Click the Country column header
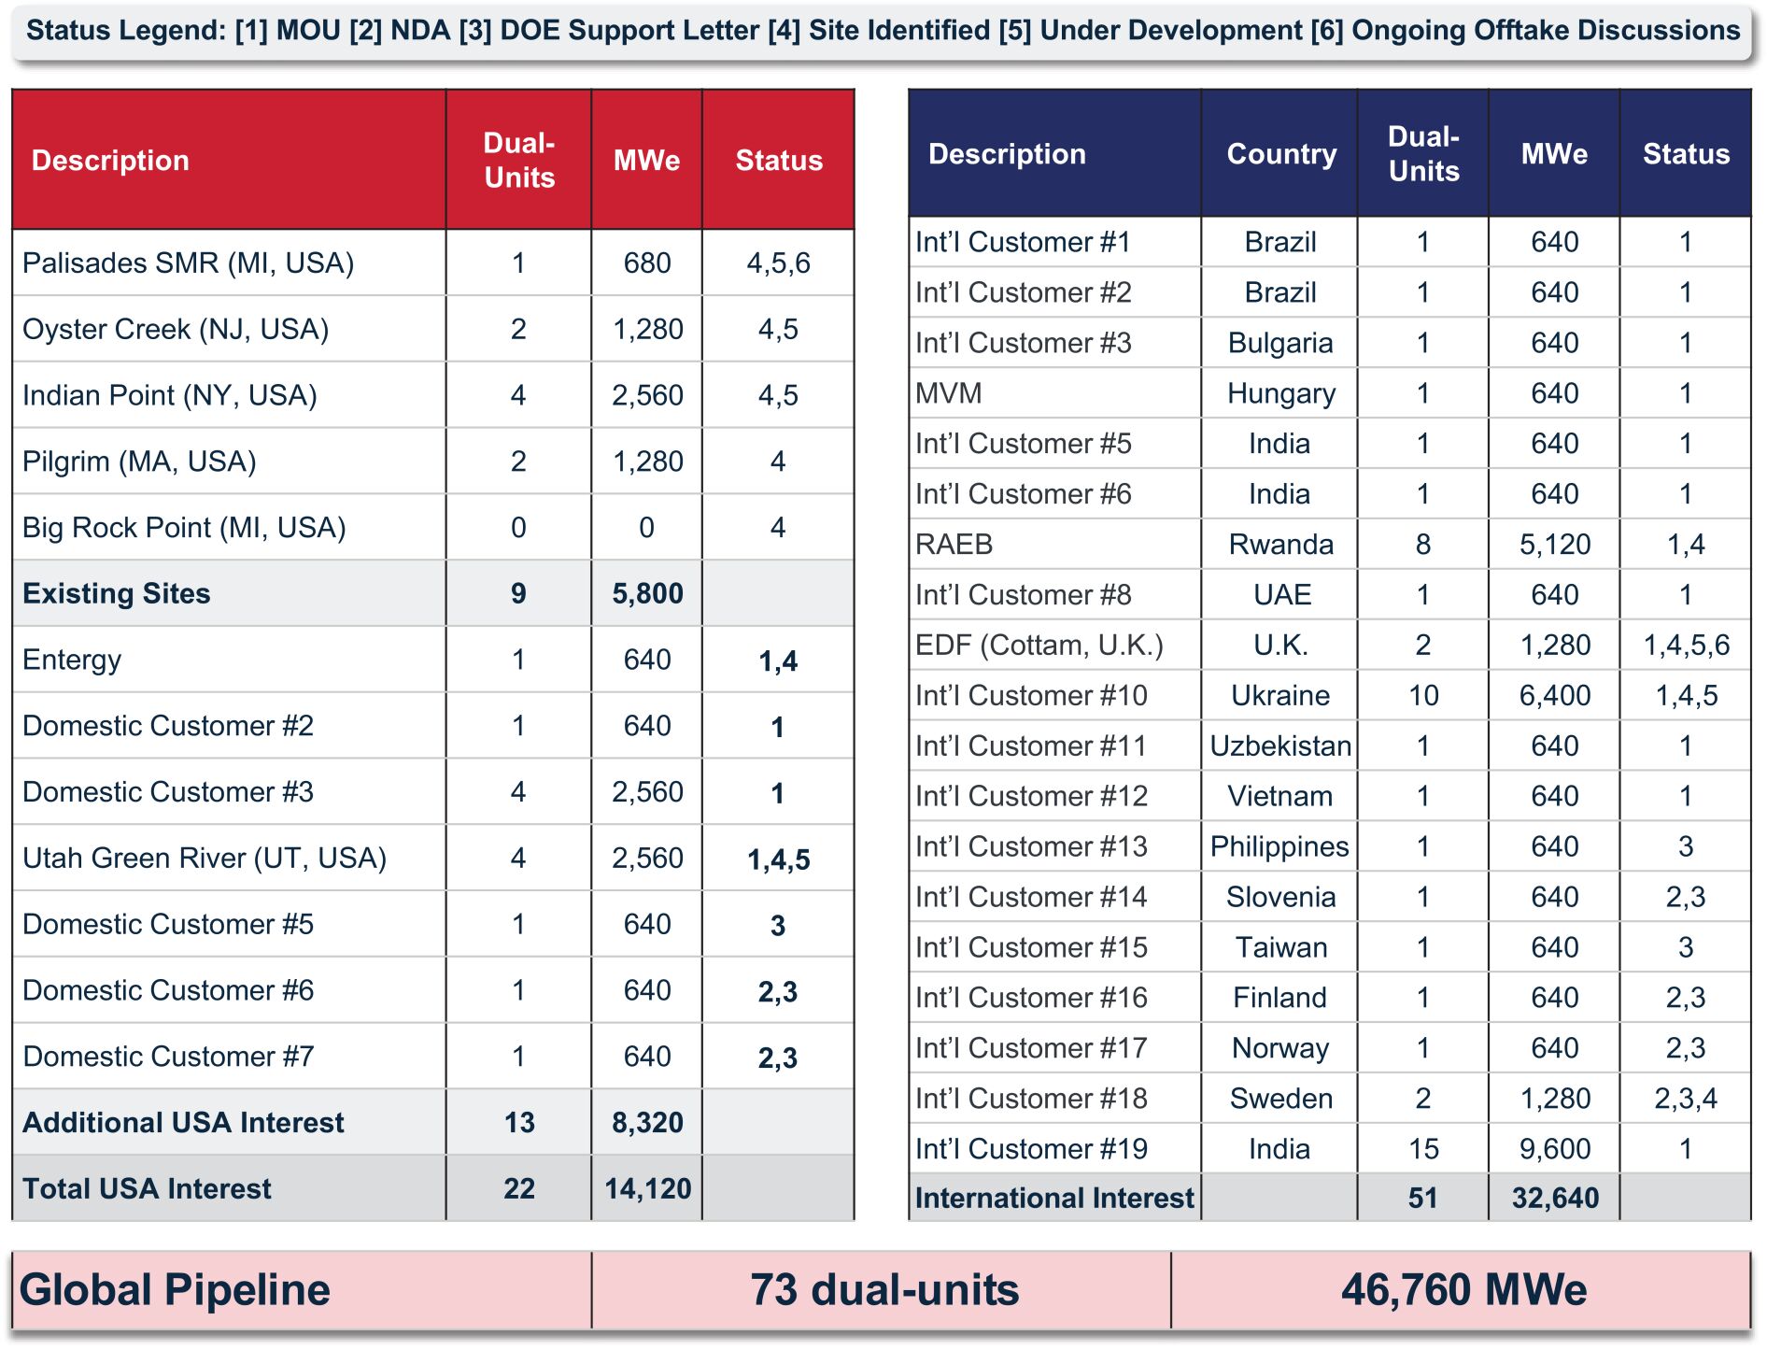Screen dimensions: 1767x1349 click(1280, 154)
